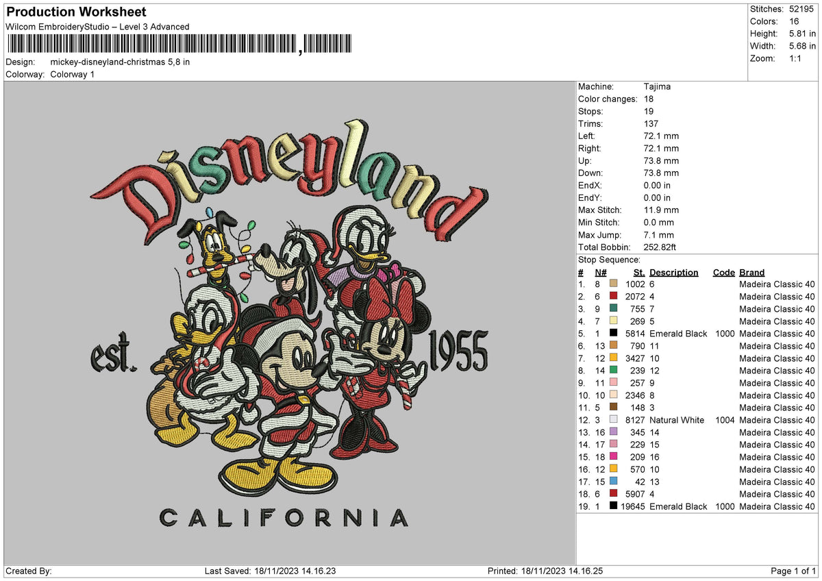Click the Disneyland embroidery design preview
Image resolution: width=822 pixels, height=581 pixels.
(289, 323)
